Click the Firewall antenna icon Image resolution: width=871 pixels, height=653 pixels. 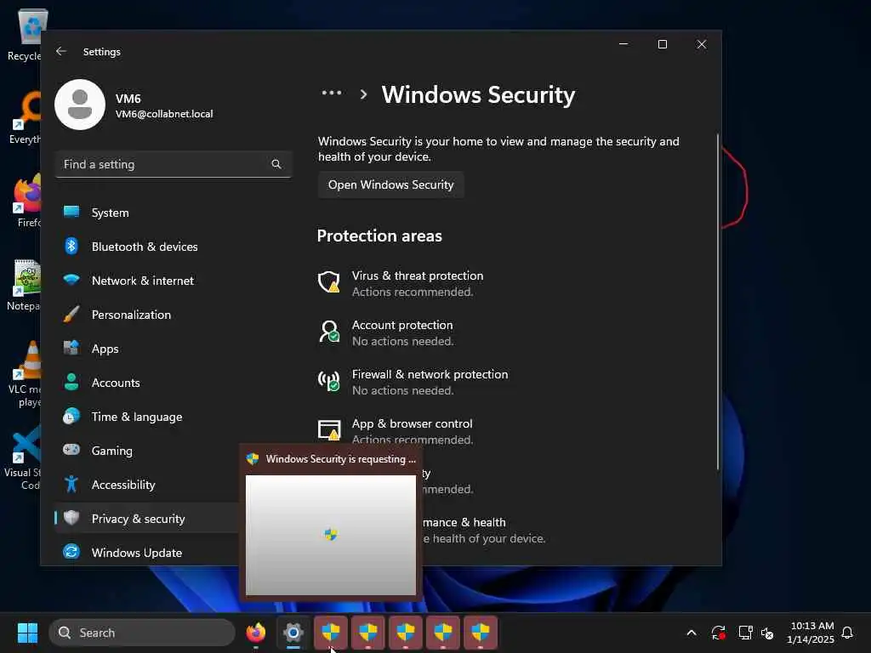329,381
